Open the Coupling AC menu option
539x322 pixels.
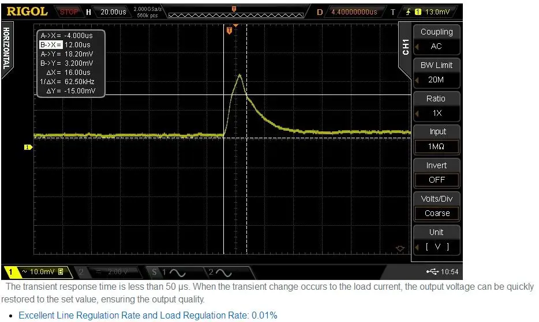coord(436,40)
